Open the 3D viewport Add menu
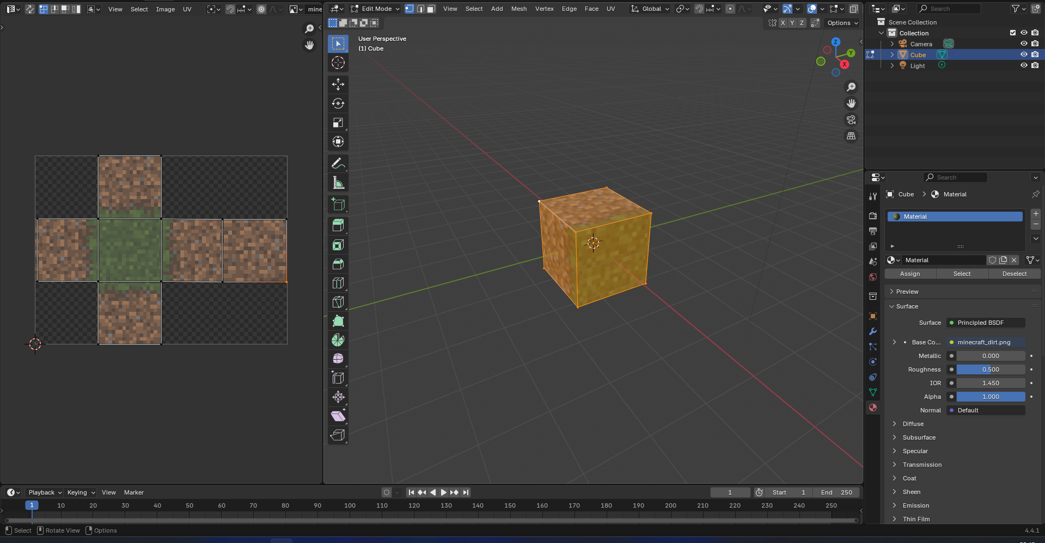This screenshot has width=1045, height=543. click(x=497, y=9)
